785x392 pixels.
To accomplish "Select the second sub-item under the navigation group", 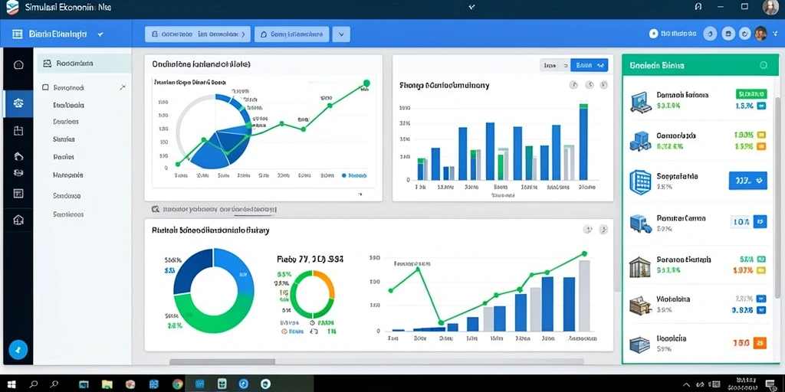I will point(66,122).
